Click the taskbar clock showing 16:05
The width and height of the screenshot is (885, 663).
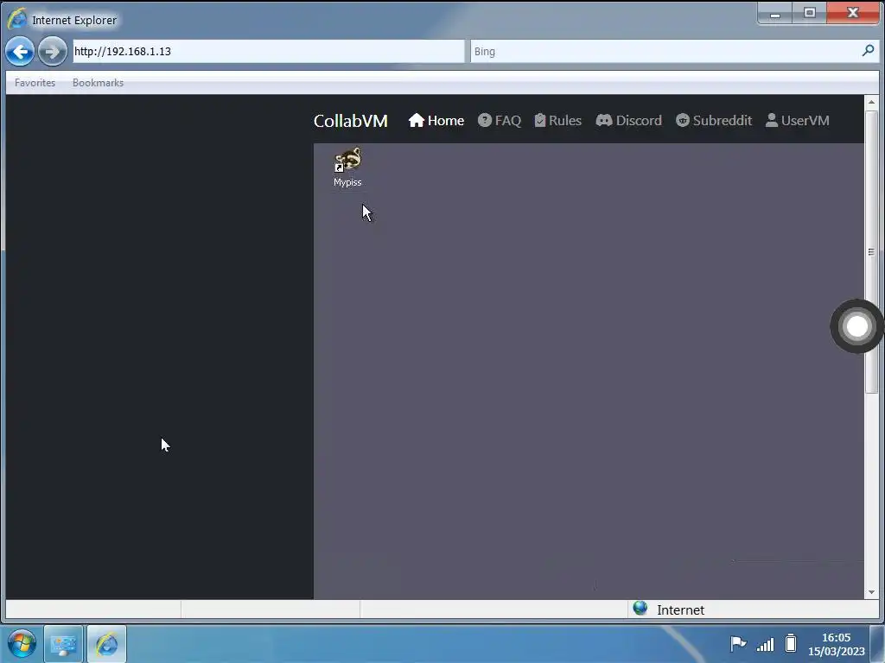tap(836, 644)
